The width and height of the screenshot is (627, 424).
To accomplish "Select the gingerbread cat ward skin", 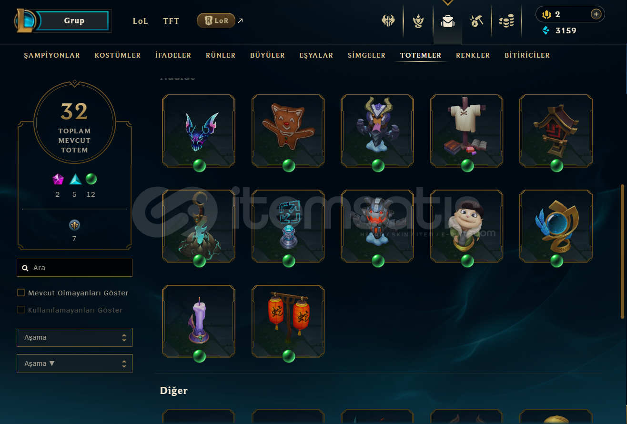I will pos(288,131).
